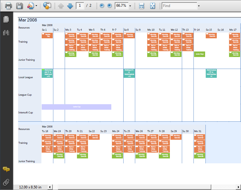Expand the collaborate tool dropdown arrow
The height and width of the screenshot is (190, 241).
[36, 6]
